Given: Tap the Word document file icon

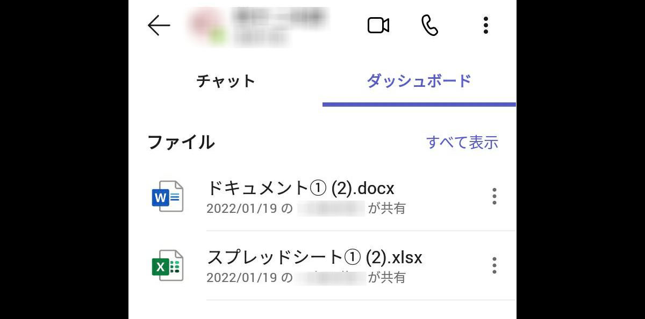Looking at the screenshot, I should point(168,196).
